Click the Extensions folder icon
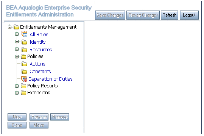Screen dimensions: 204x136 [x=23, y=93]
